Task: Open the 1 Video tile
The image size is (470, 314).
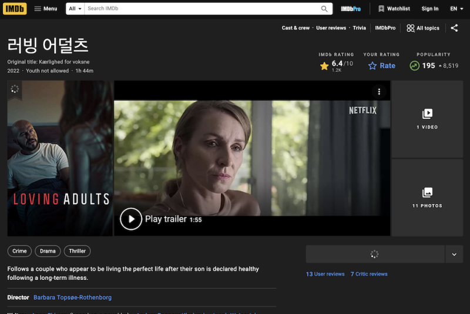Action: tap(427, 119)
